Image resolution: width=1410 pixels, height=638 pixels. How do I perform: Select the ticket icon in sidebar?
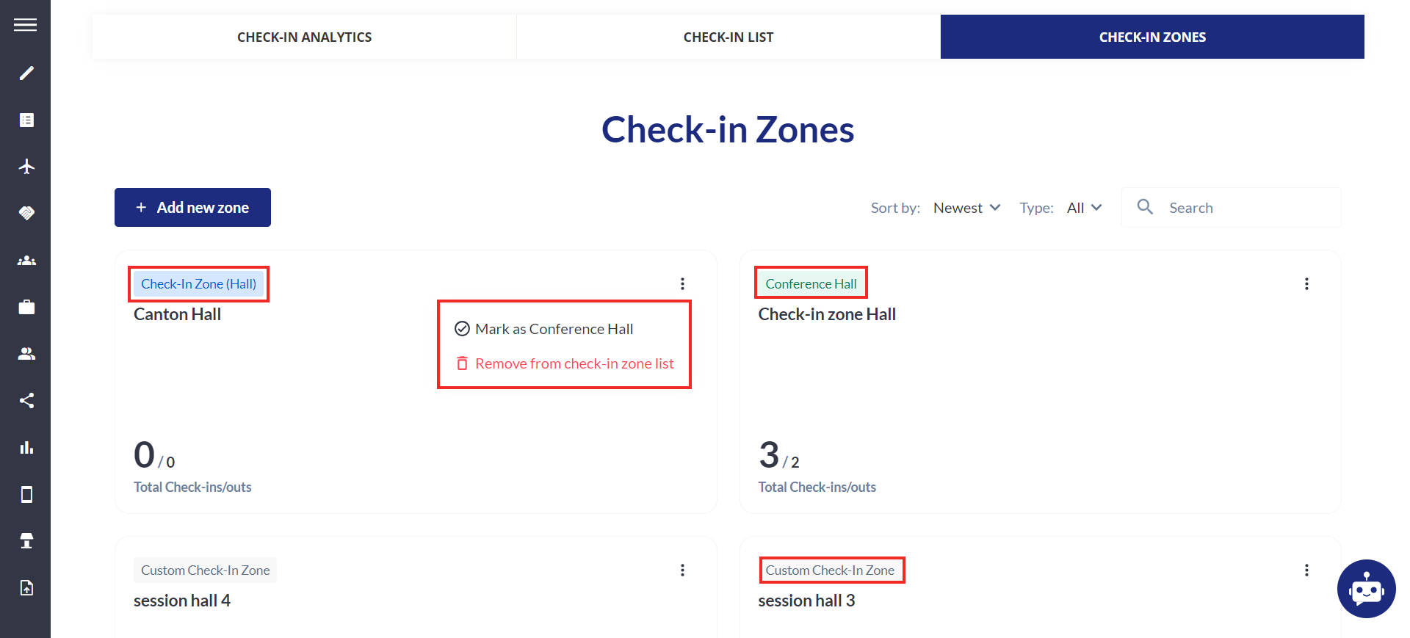pos(26,213)
